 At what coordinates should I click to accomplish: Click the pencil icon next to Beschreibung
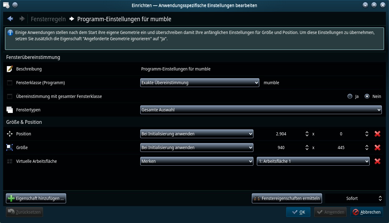point(10,69)
